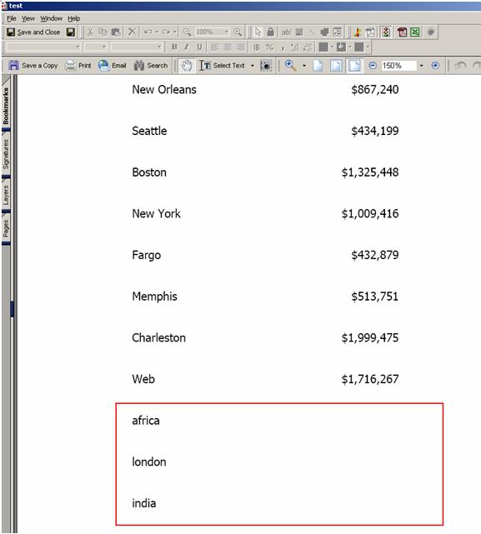
Task: Click the Print icon
Action: point(78,65)
